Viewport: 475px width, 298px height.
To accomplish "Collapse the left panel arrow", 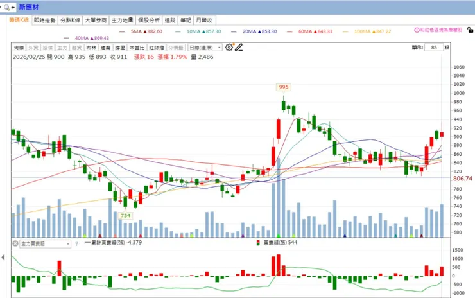I will 3,258.
